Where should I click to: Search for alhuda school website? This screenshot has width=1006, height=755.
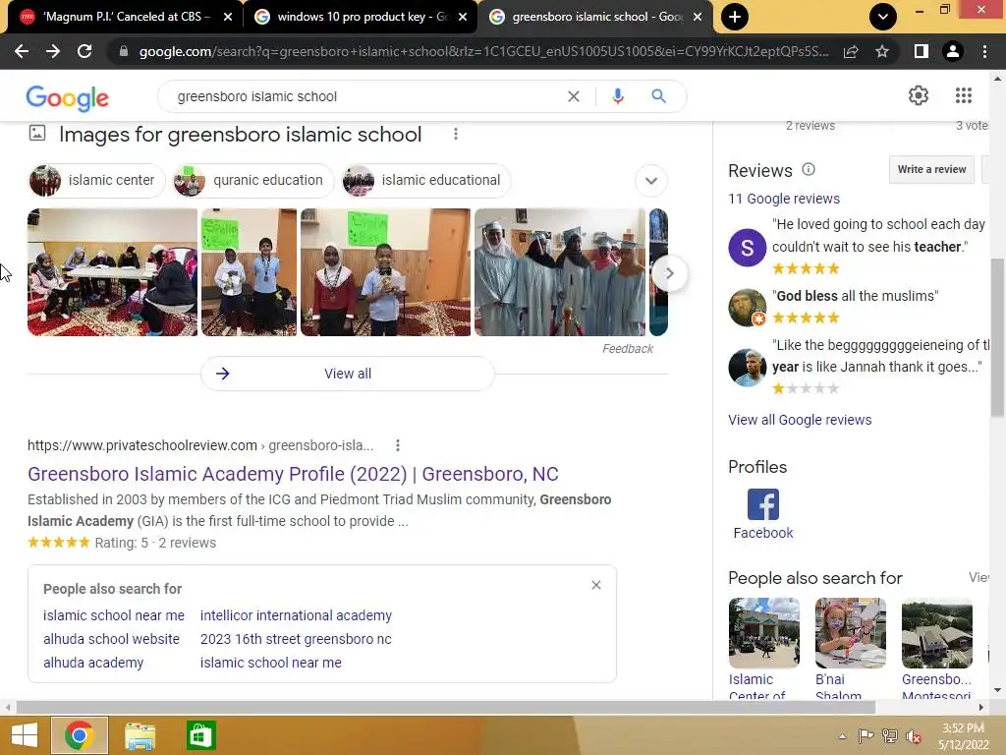pyautogui.click(x=112, y=639)
